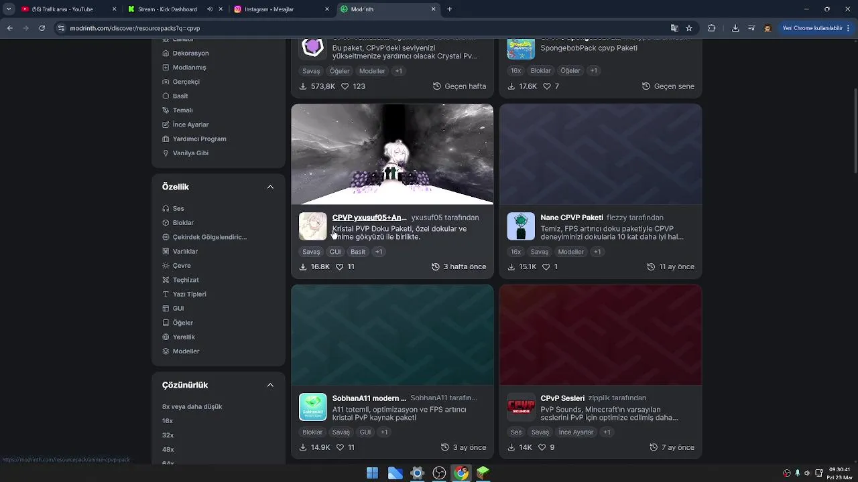
Task: Open the SobhanA11 modern pack icon
Action: coord(312,407)
